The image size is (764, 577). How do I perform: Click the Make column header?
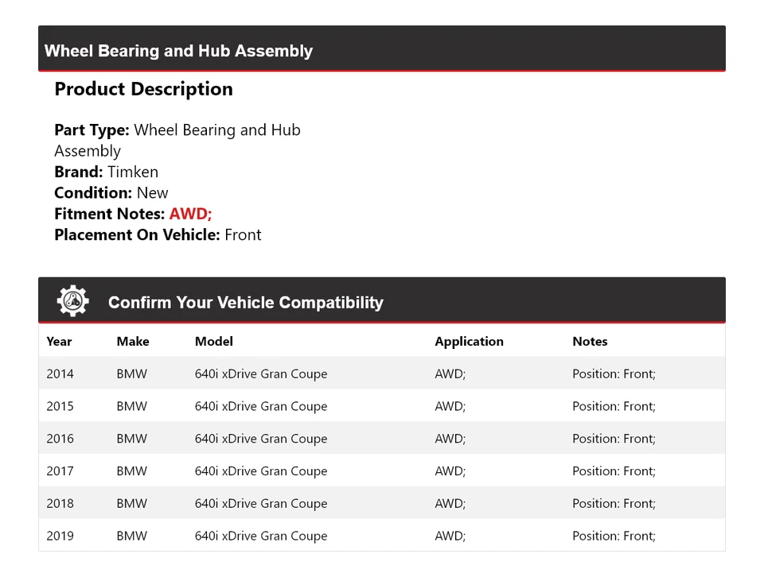pos(133,342)
